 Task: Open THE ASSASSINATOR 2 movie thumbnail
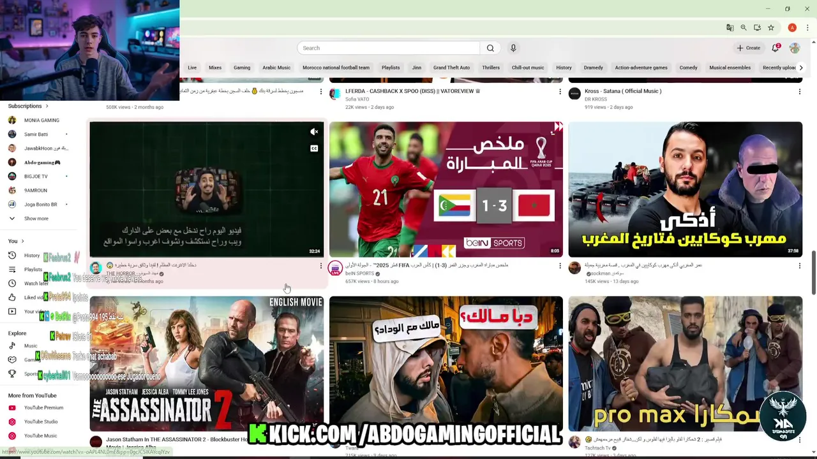[x=207, y=363]
